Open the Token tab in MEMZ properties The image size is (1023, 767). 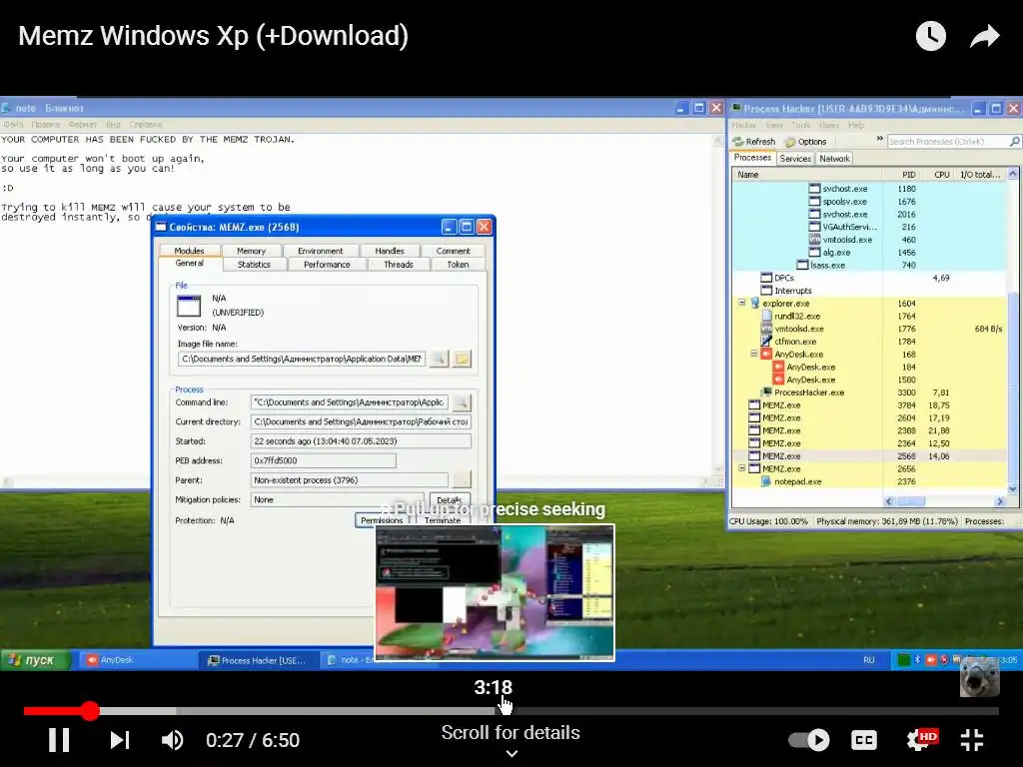pyautogui.click(x=458, y=264)
